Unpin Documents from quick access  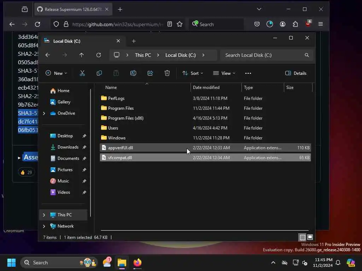(x=84, y=158)
